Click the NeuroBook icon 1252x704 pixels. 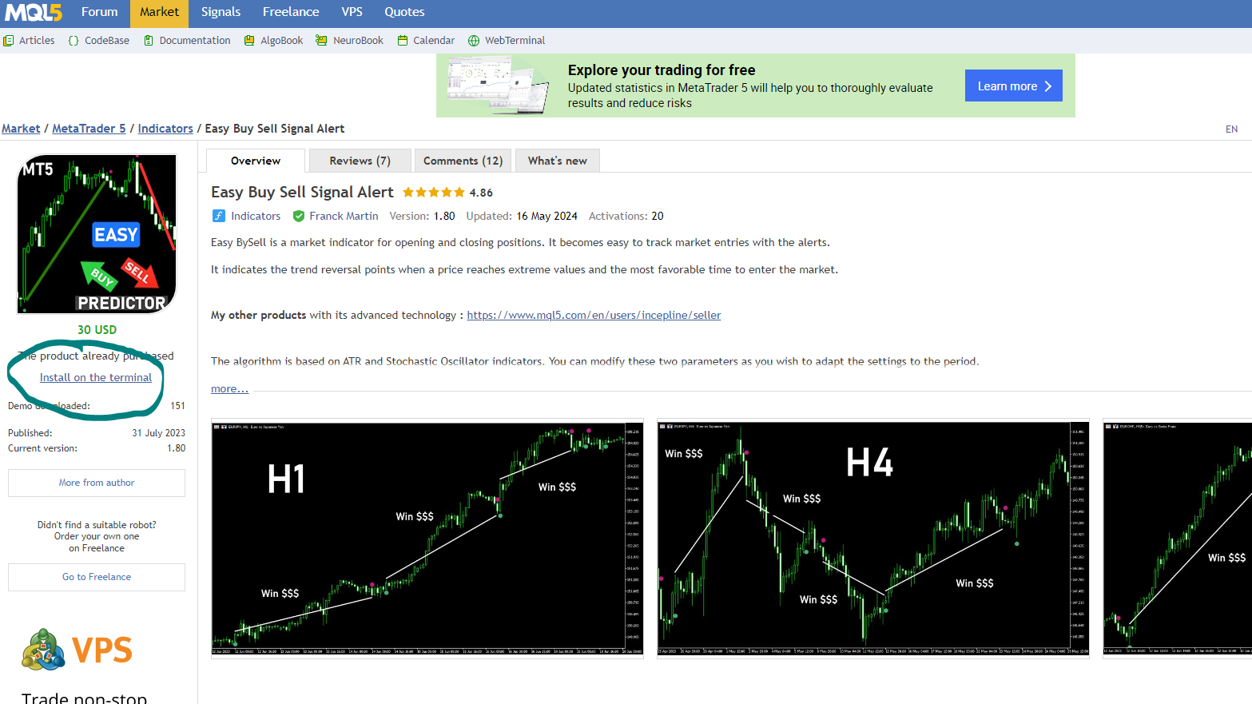pyautogui.click(x=321, y=41)
